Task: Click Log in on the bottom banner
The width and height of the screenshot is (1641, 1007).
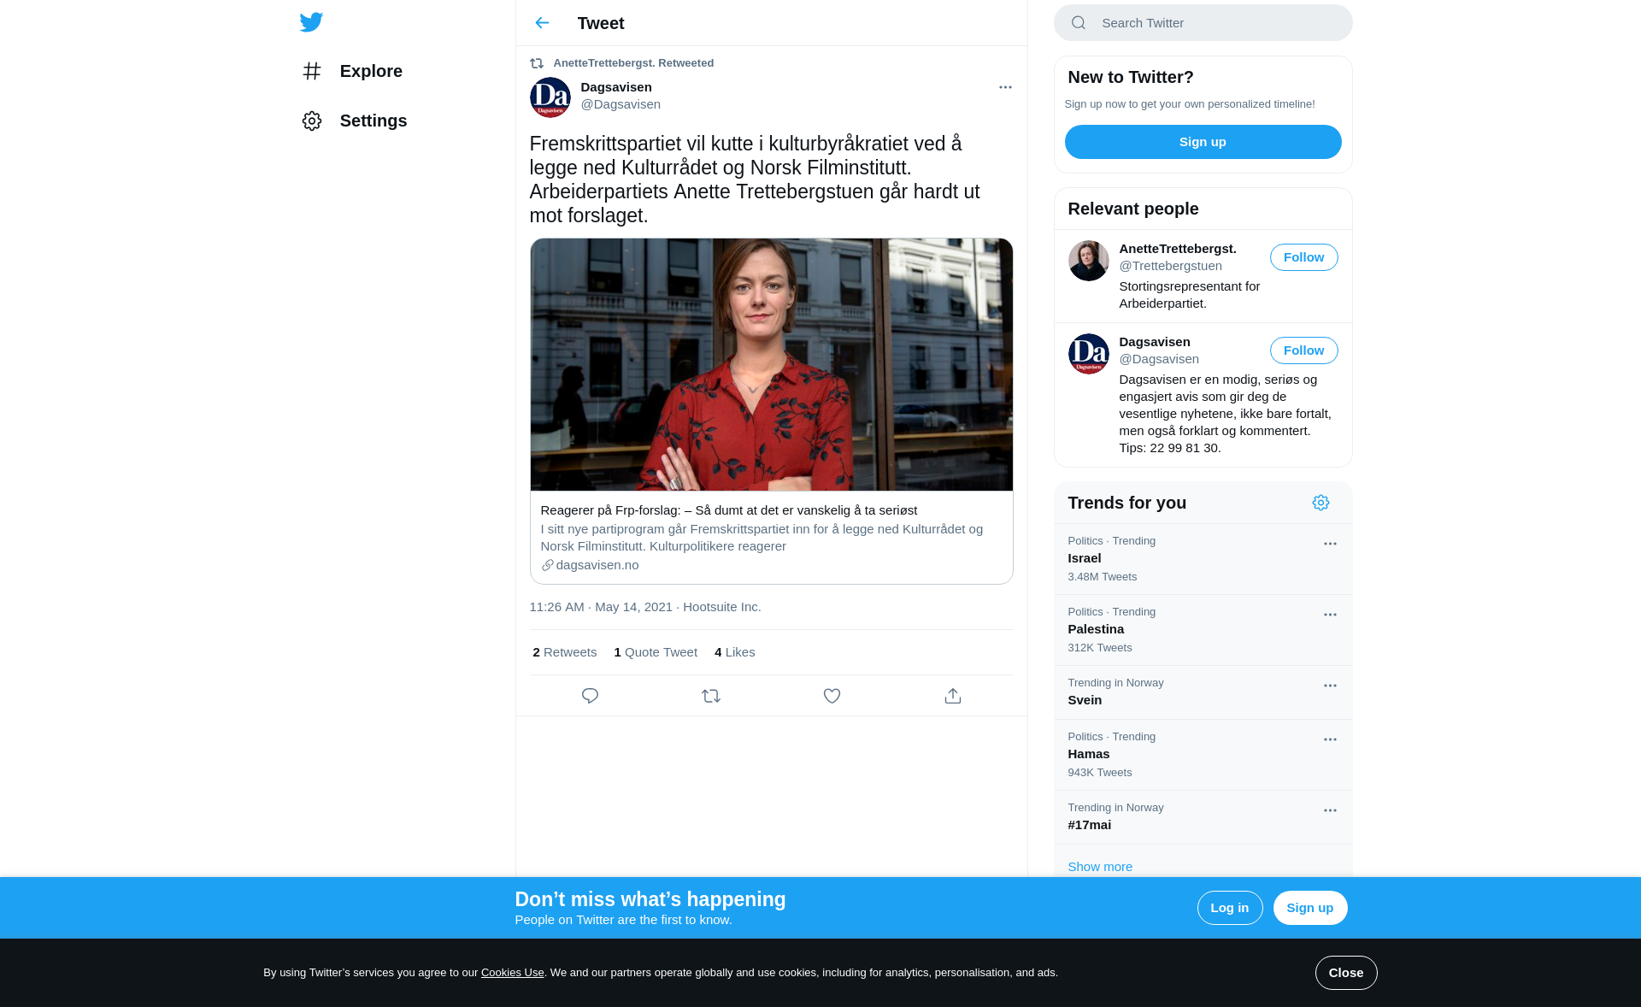Action: (x=1230, y=908)
